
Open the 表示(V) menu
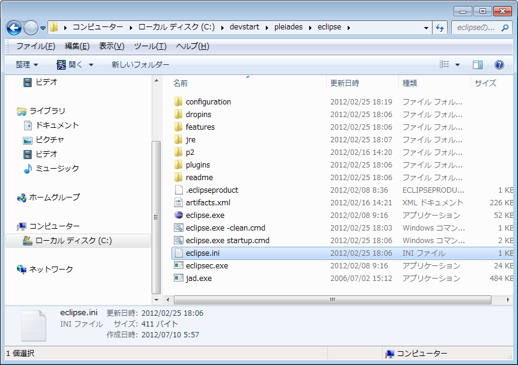pos(111,46)
